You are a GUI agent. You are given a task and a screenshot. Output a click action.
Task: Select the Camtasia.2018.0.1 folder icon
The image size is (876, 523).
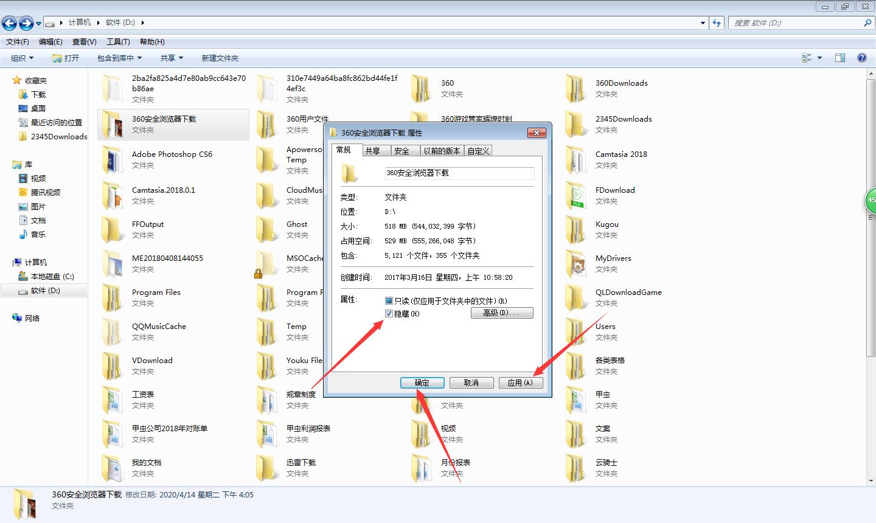click(112, 195)
